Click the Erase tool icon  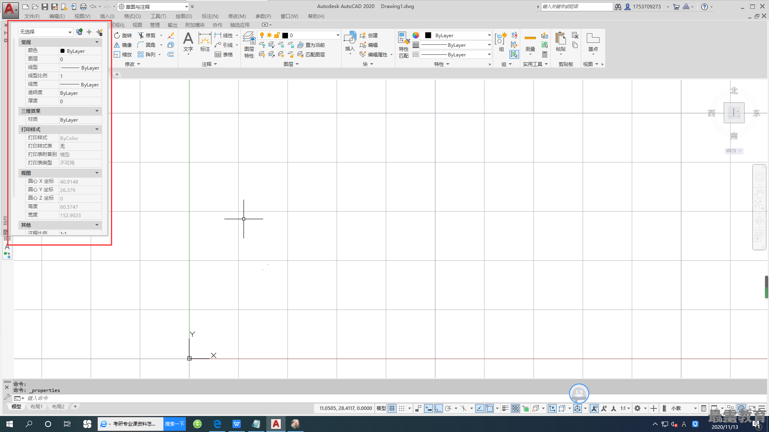pos(171,35)
